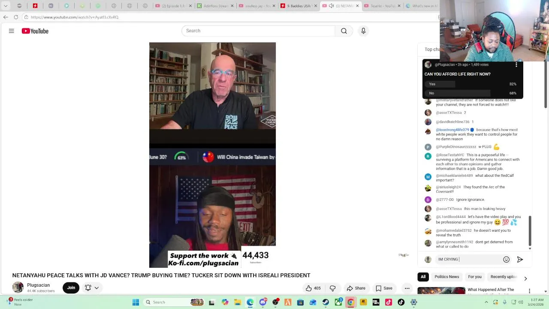Expand the notification dropdown arrow beside bell
549x309 pixels.
click(97, 288)
